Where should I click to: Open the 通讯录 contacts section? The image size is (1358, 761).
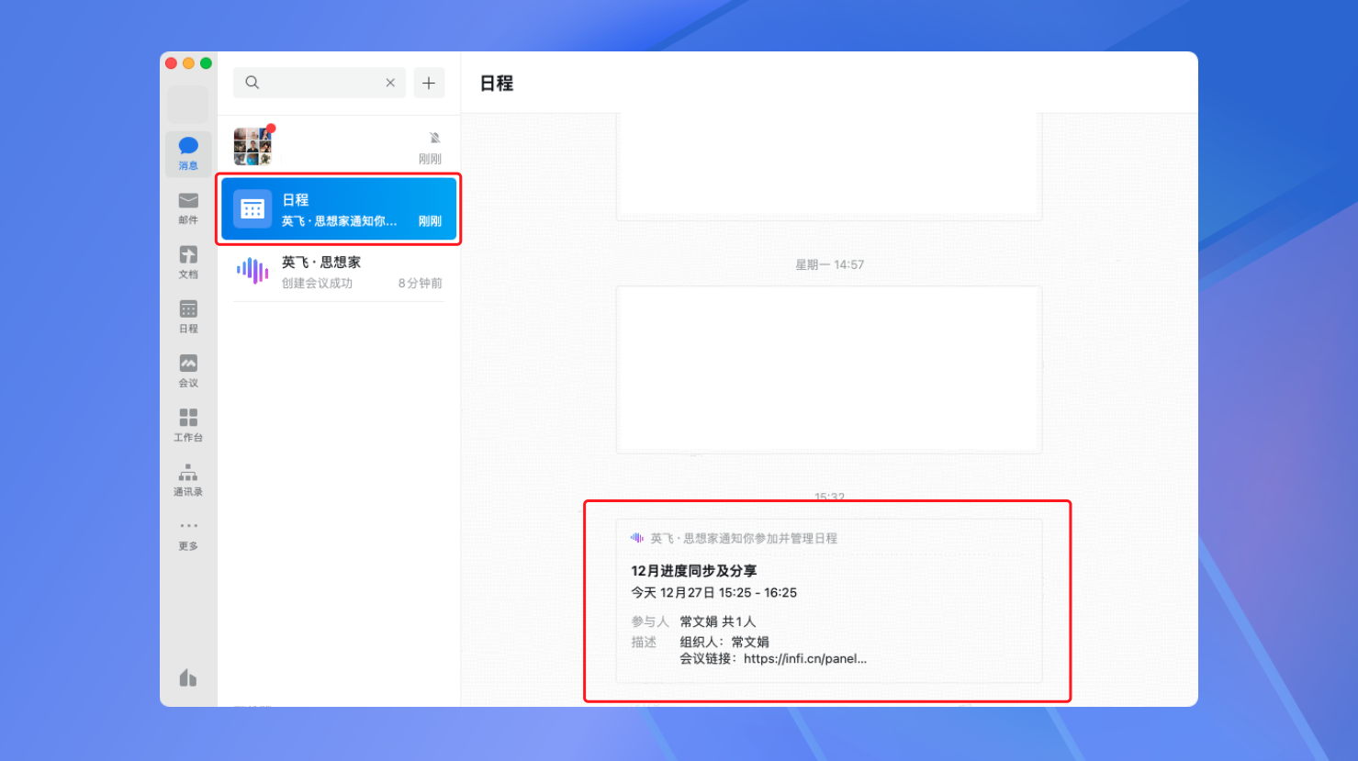click(188, 479)
